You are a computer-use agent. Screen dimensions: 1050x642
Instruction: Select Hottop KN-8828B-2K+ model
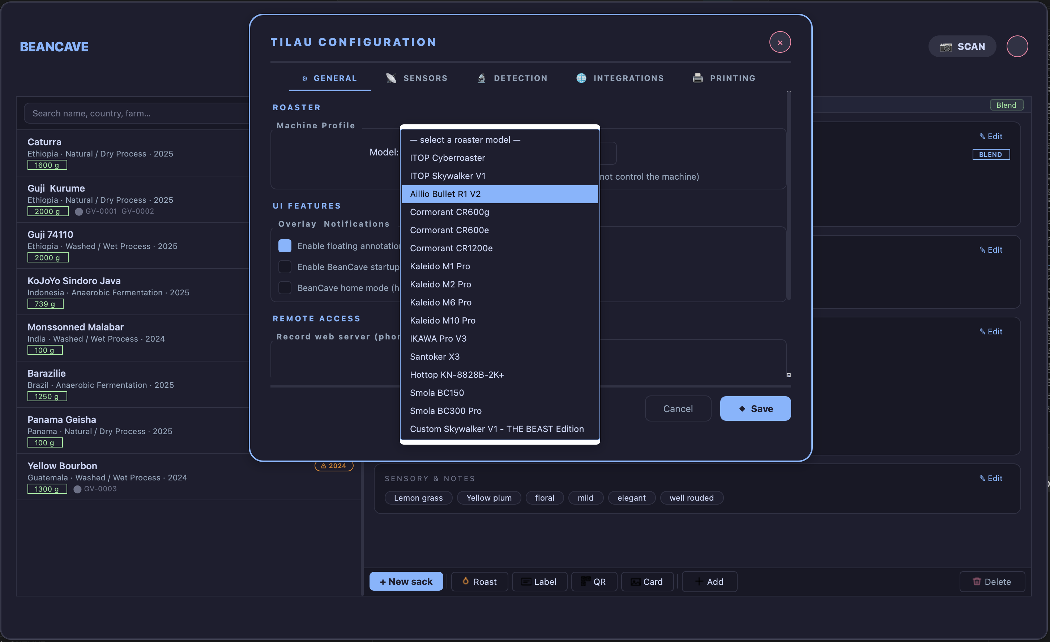click(x=500, y=375)
